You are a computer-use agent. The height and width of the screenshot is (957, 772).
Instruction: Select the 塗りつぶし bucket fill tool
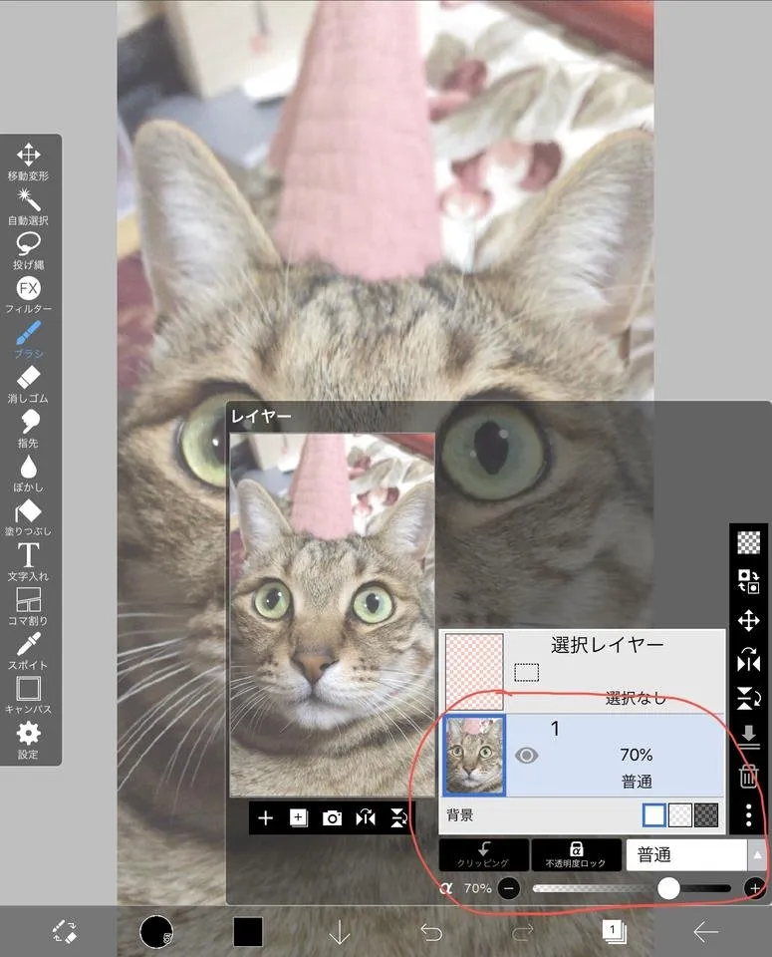(28, 518)
